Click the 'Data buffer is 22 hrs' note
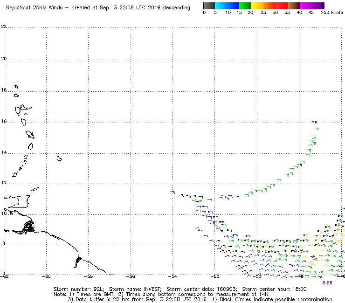 point(102,299)
